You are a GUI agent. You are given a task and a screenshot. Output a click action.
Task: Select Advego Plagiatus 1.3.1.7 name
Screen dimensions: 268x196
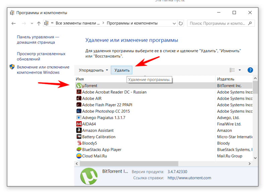pos(104,118)
